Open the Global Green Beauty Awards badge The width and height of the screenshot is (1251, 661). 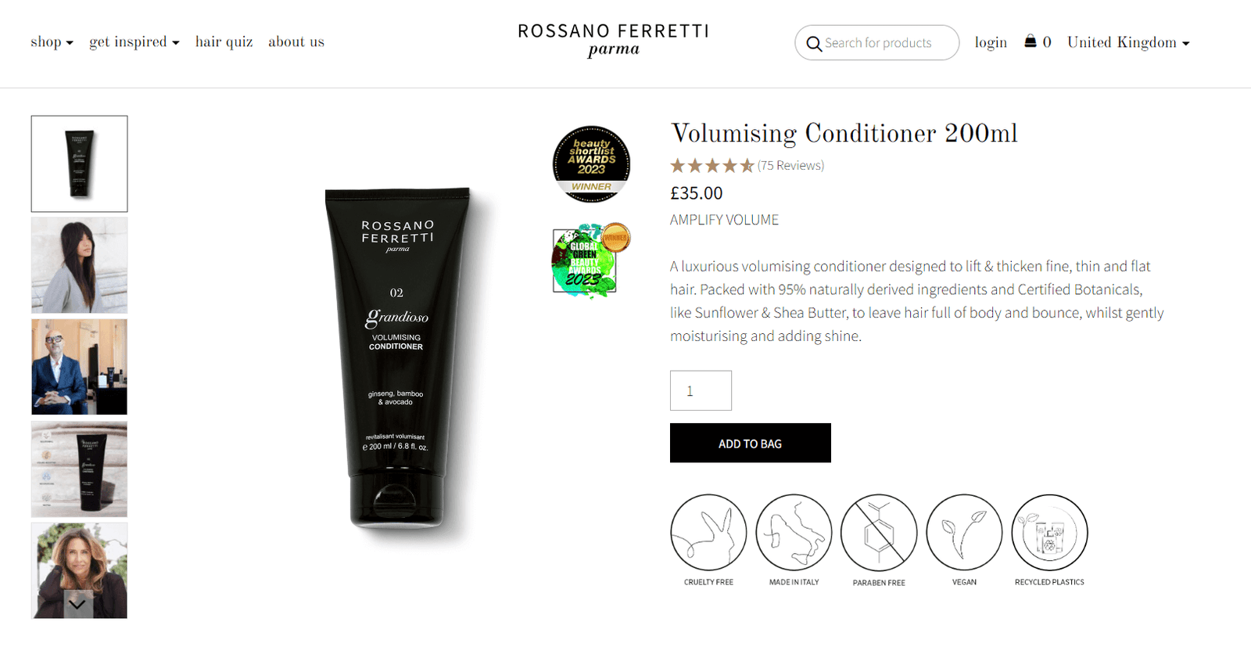click(591, 260)
